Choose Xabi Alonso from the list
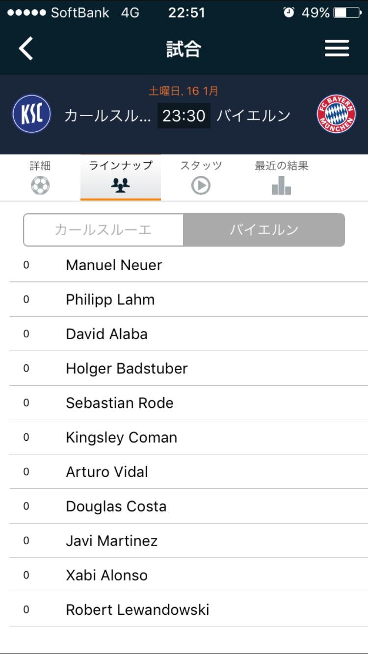The height and width of the screenshot is (654, 368). (106, 576)
